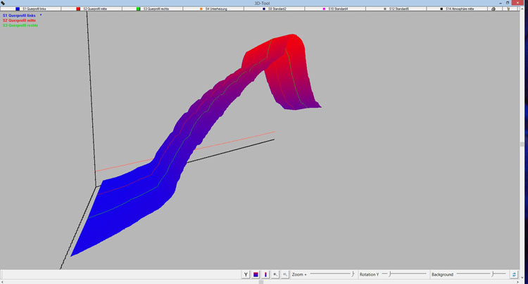Toggle the colored surface display icon
The width and height of the screenshot is (528, 284).
click(256, 274)
